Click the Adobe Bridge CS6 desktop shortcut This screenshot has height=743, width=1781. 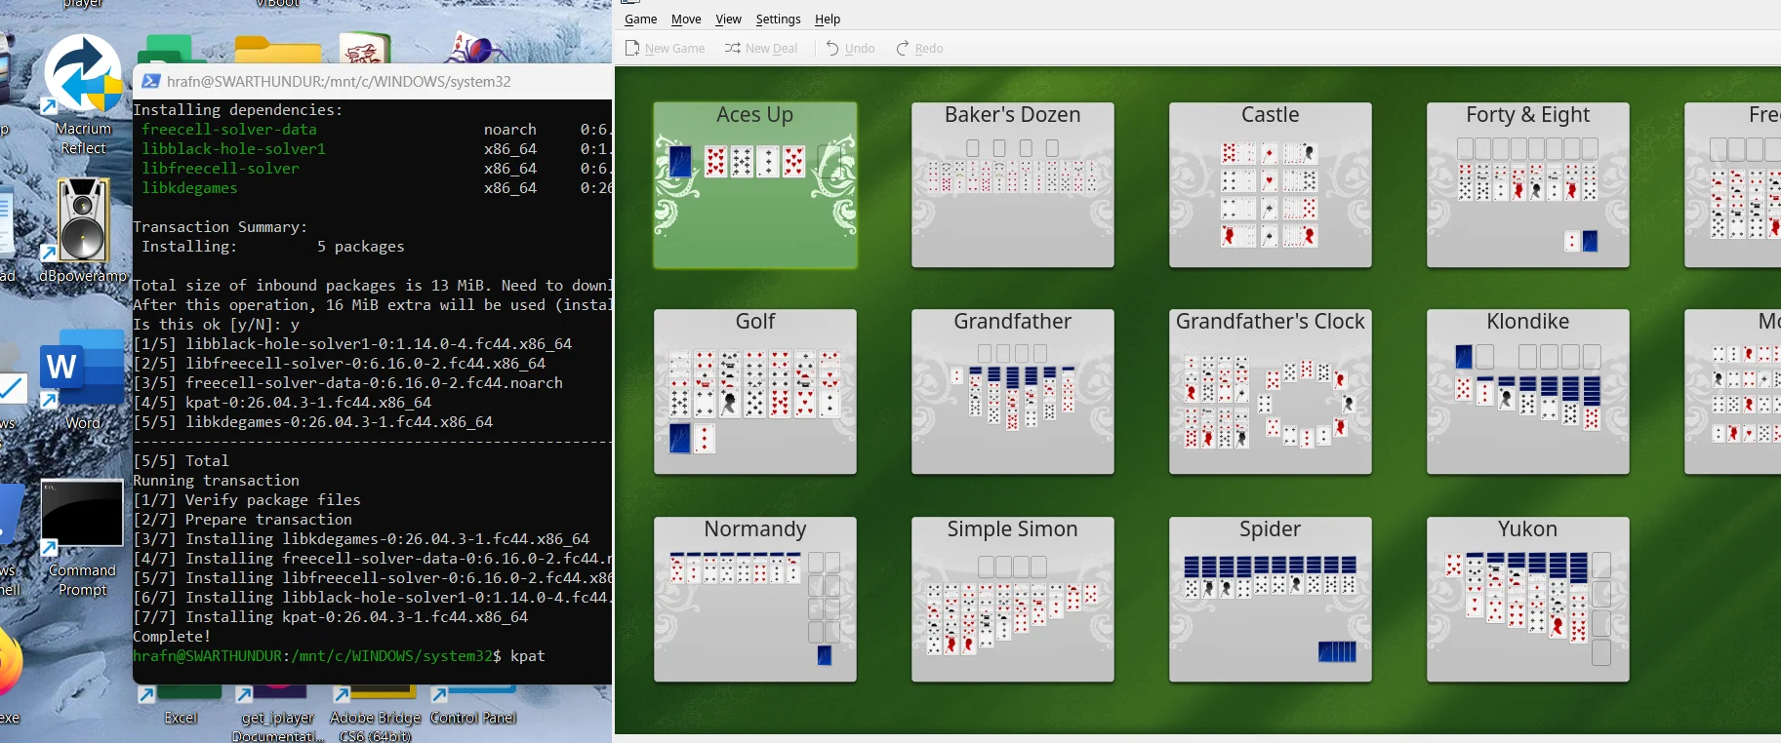(x=376, y=715)
